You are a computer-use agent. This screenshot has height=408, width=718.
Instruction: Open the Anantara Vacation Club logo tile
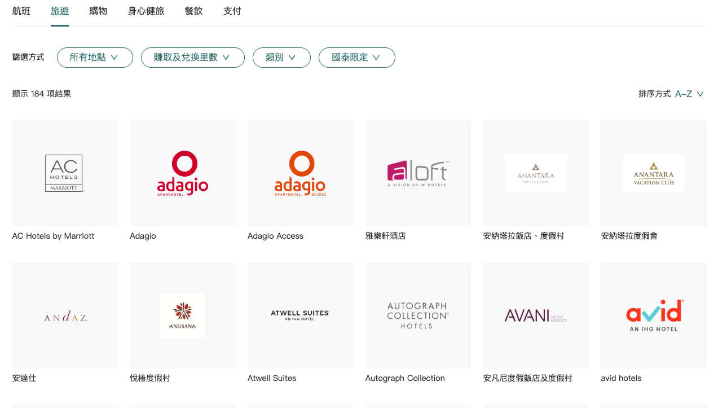[654, 173]
